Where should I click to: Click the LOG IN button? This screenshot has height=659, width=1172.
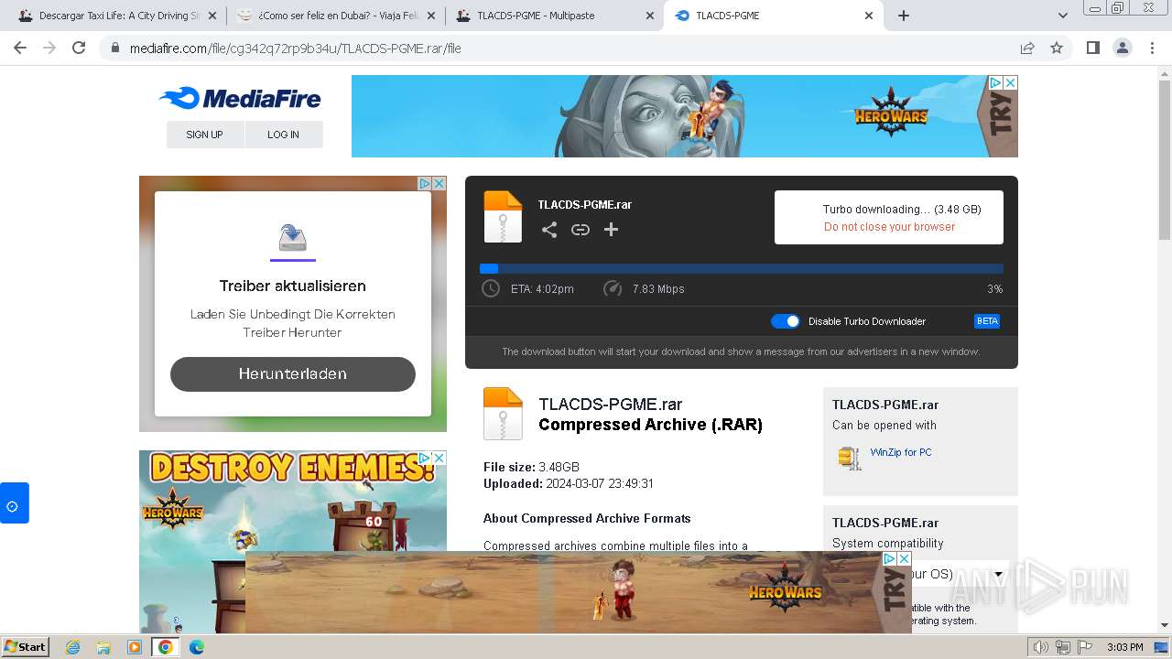point(284,135)
